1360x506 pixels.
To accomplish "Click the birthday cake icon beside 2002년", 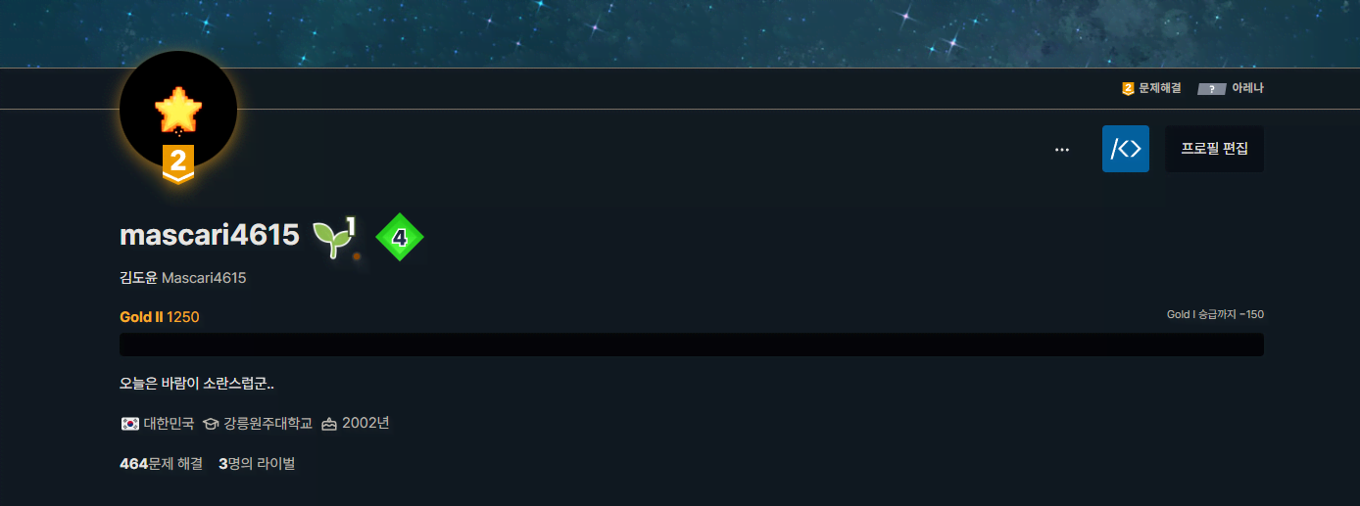I will [x=329, y=424].
